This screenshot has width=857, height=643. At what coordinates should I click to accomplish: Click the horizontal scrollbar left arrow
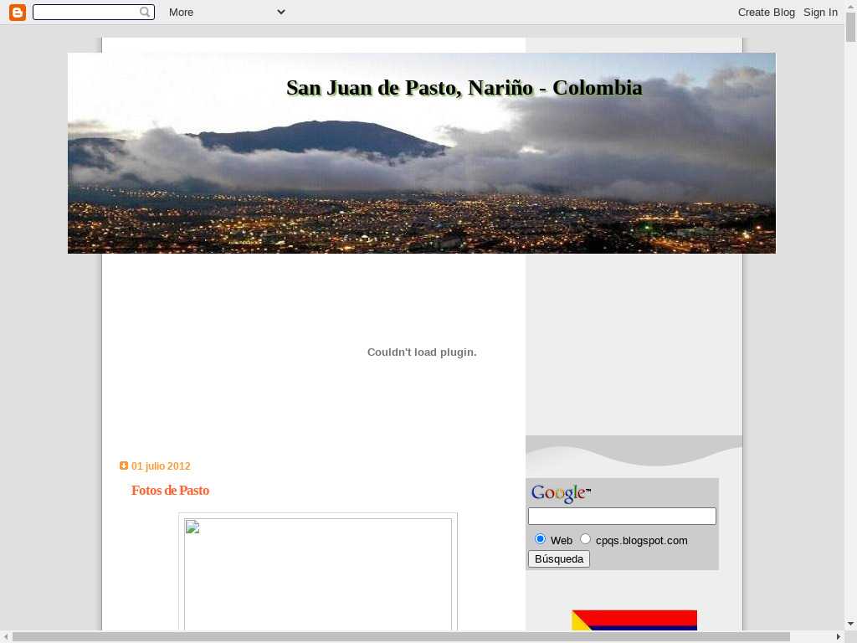pyautogui.click(x=5, y=637)
